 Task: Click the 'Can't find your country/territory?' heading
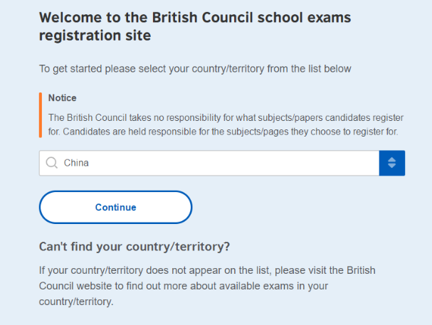click(x=135, y=247)
